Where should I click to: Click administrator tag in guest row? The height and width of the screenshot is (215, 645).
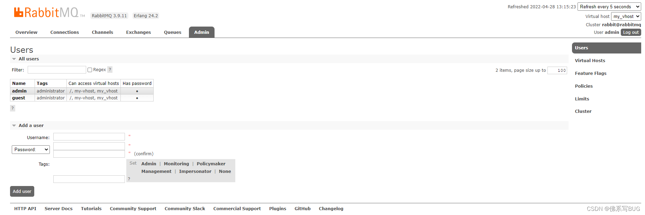pos(51,98)
